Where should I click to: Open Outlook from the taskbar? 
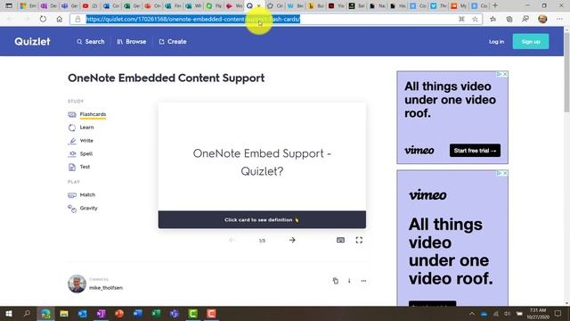tap(83, 313)
